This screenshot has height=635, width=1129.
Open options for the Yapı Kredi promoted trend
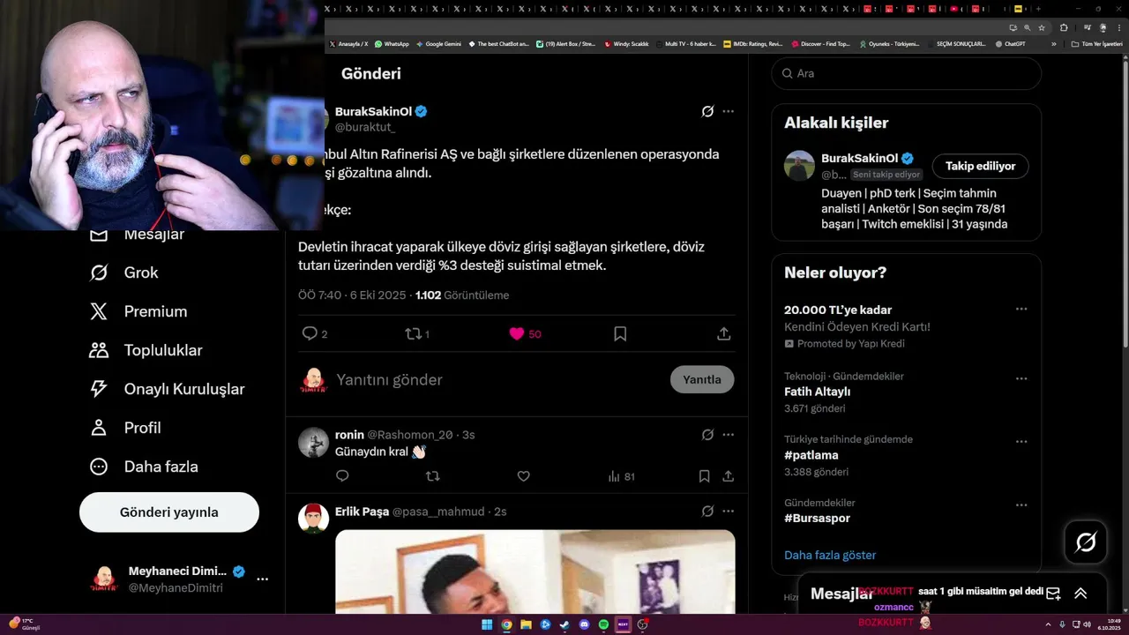[x=1021, y=310]
